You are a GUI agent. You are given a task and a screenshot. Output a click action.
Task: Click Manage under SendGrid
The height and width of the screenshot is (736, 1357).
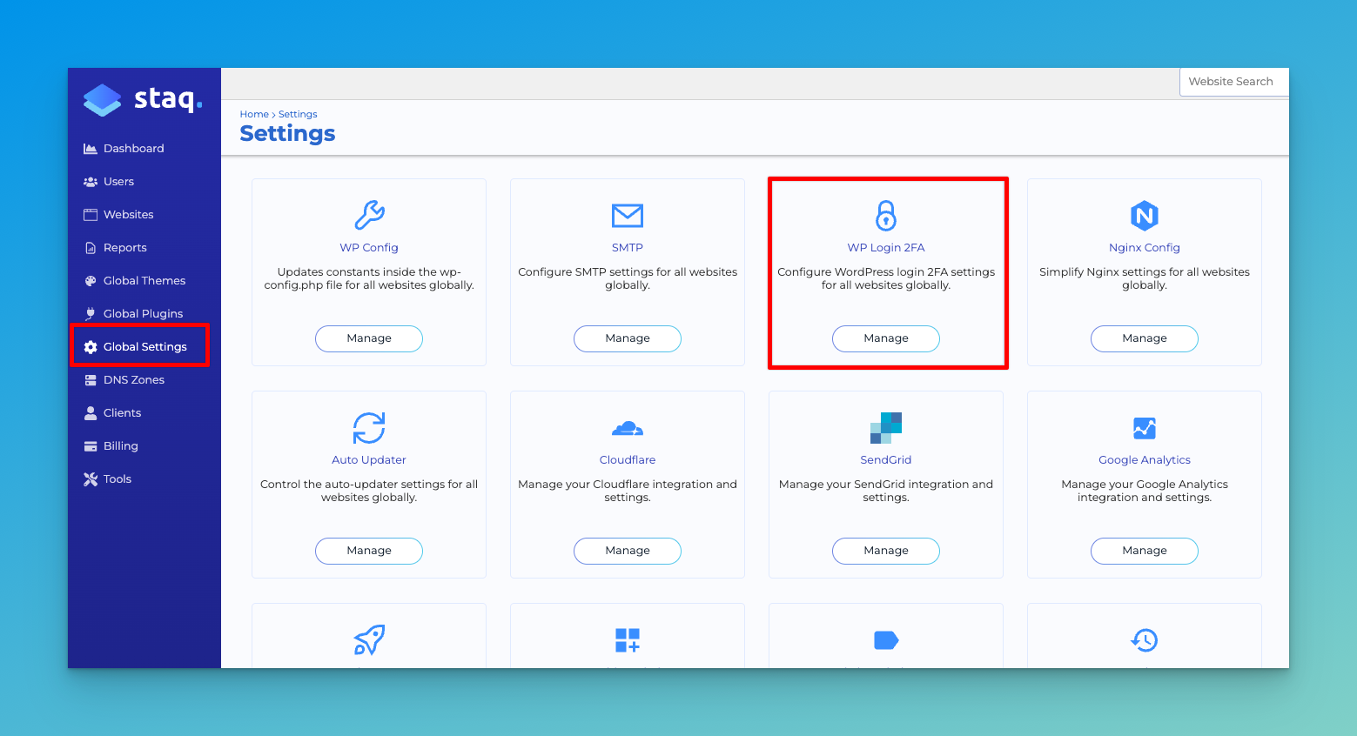coord(886,551)
